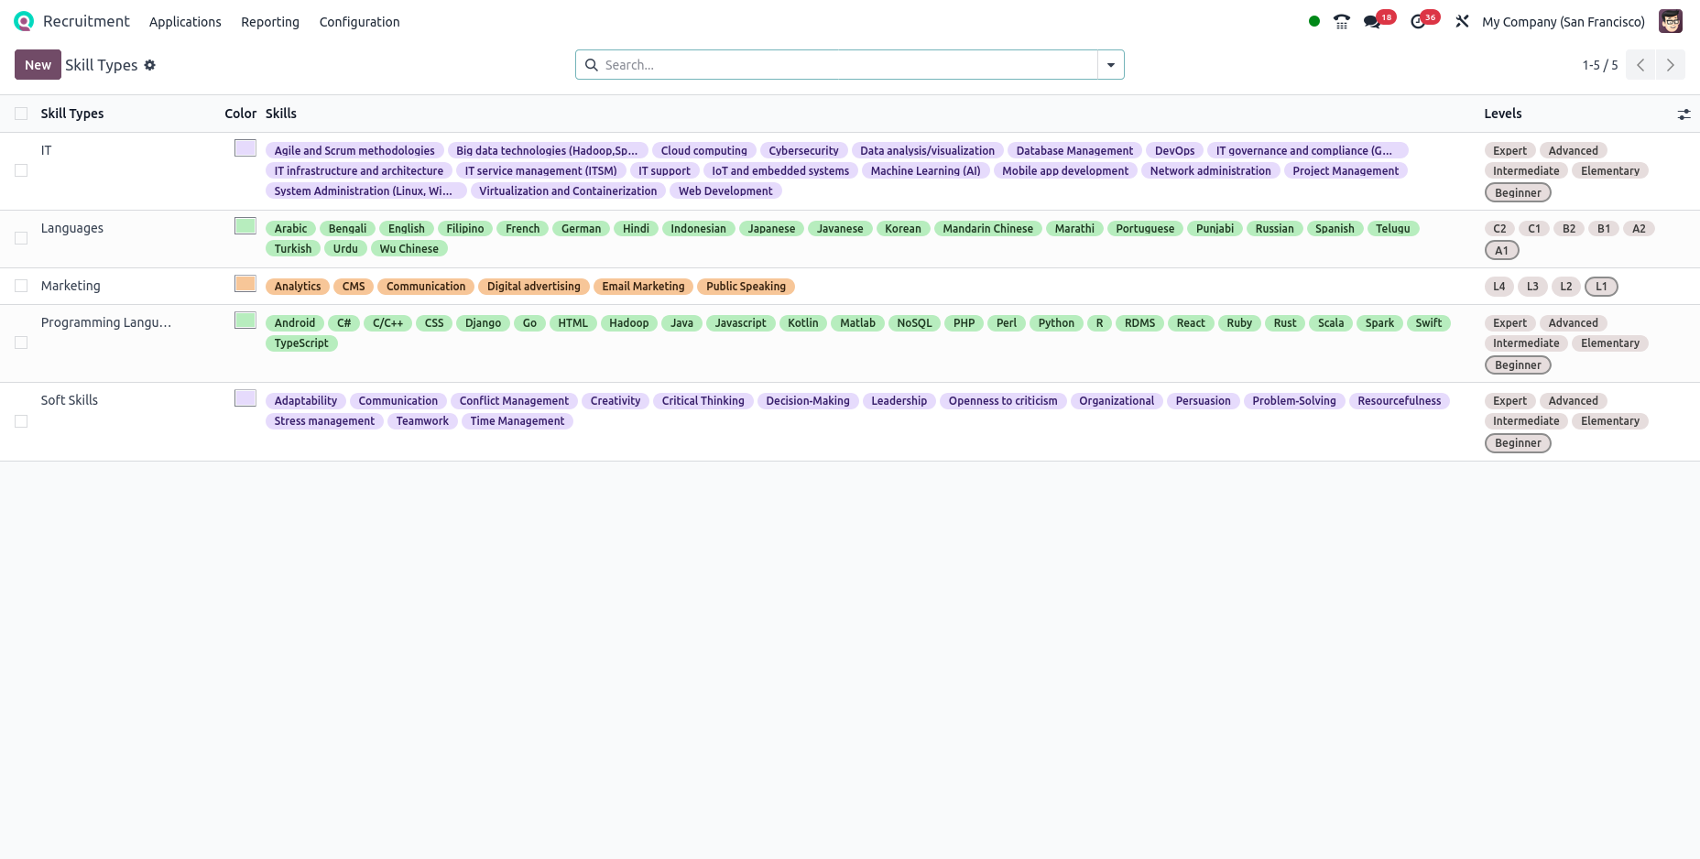
Task: Click the Email Marketing skill tag
Action: pos(643,286)
